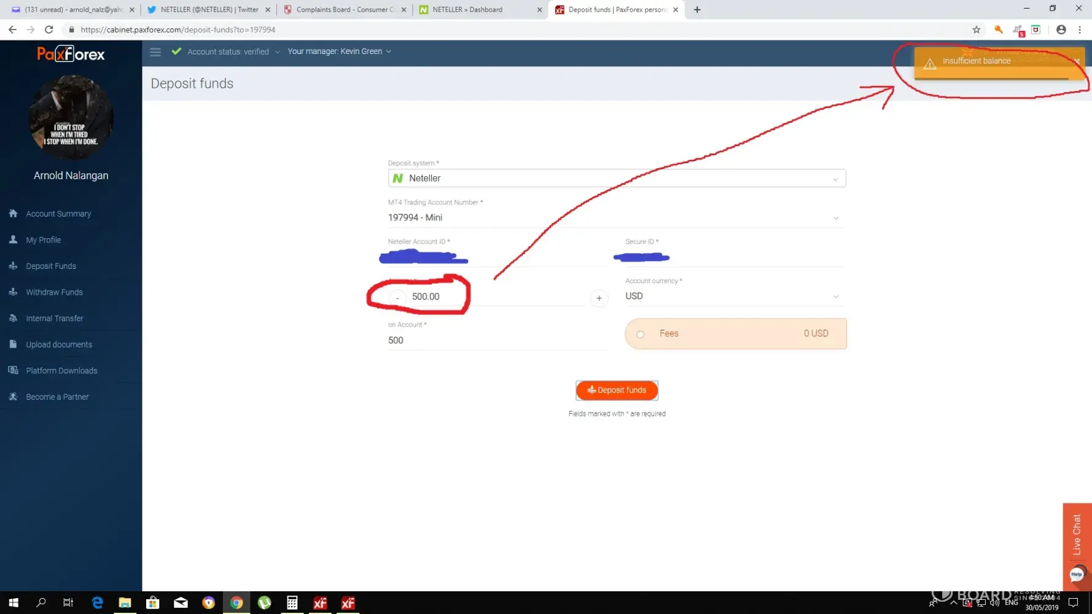Image resolution: width=1092 pixels, height=614 pixels.
Task: Click the red cat-face extension icon
Action: click(1036, 29)
